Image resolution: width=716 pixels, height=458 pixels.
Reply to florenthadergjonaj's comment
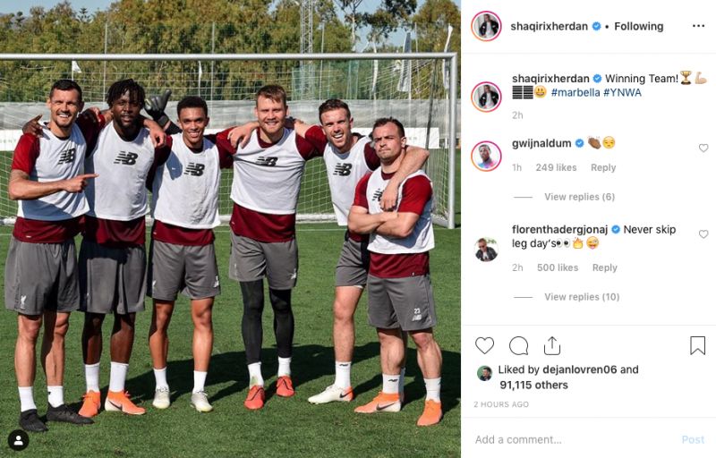point(605,267)
